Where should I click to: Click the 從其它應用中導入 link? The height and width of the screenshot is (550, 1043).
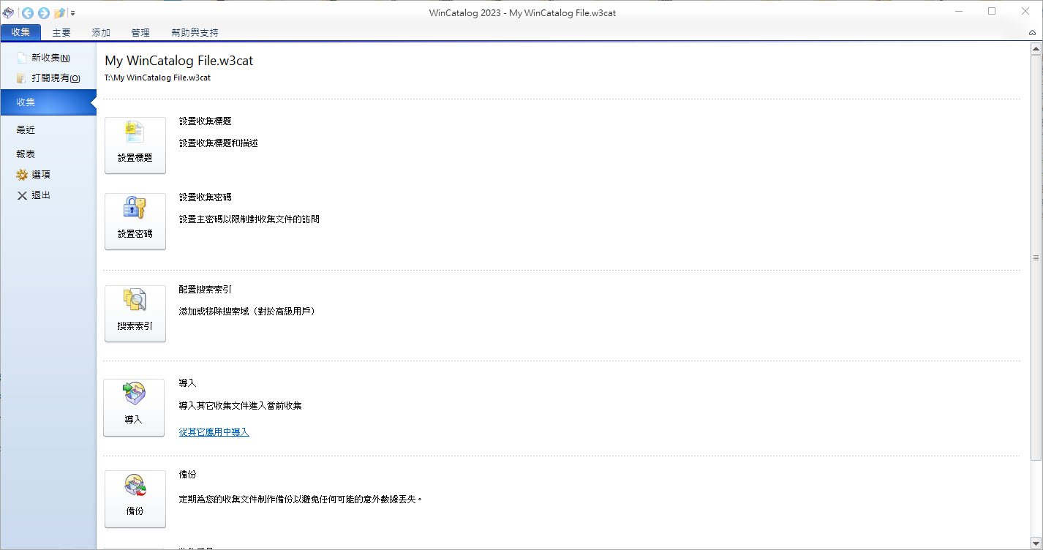pos(213,432)
